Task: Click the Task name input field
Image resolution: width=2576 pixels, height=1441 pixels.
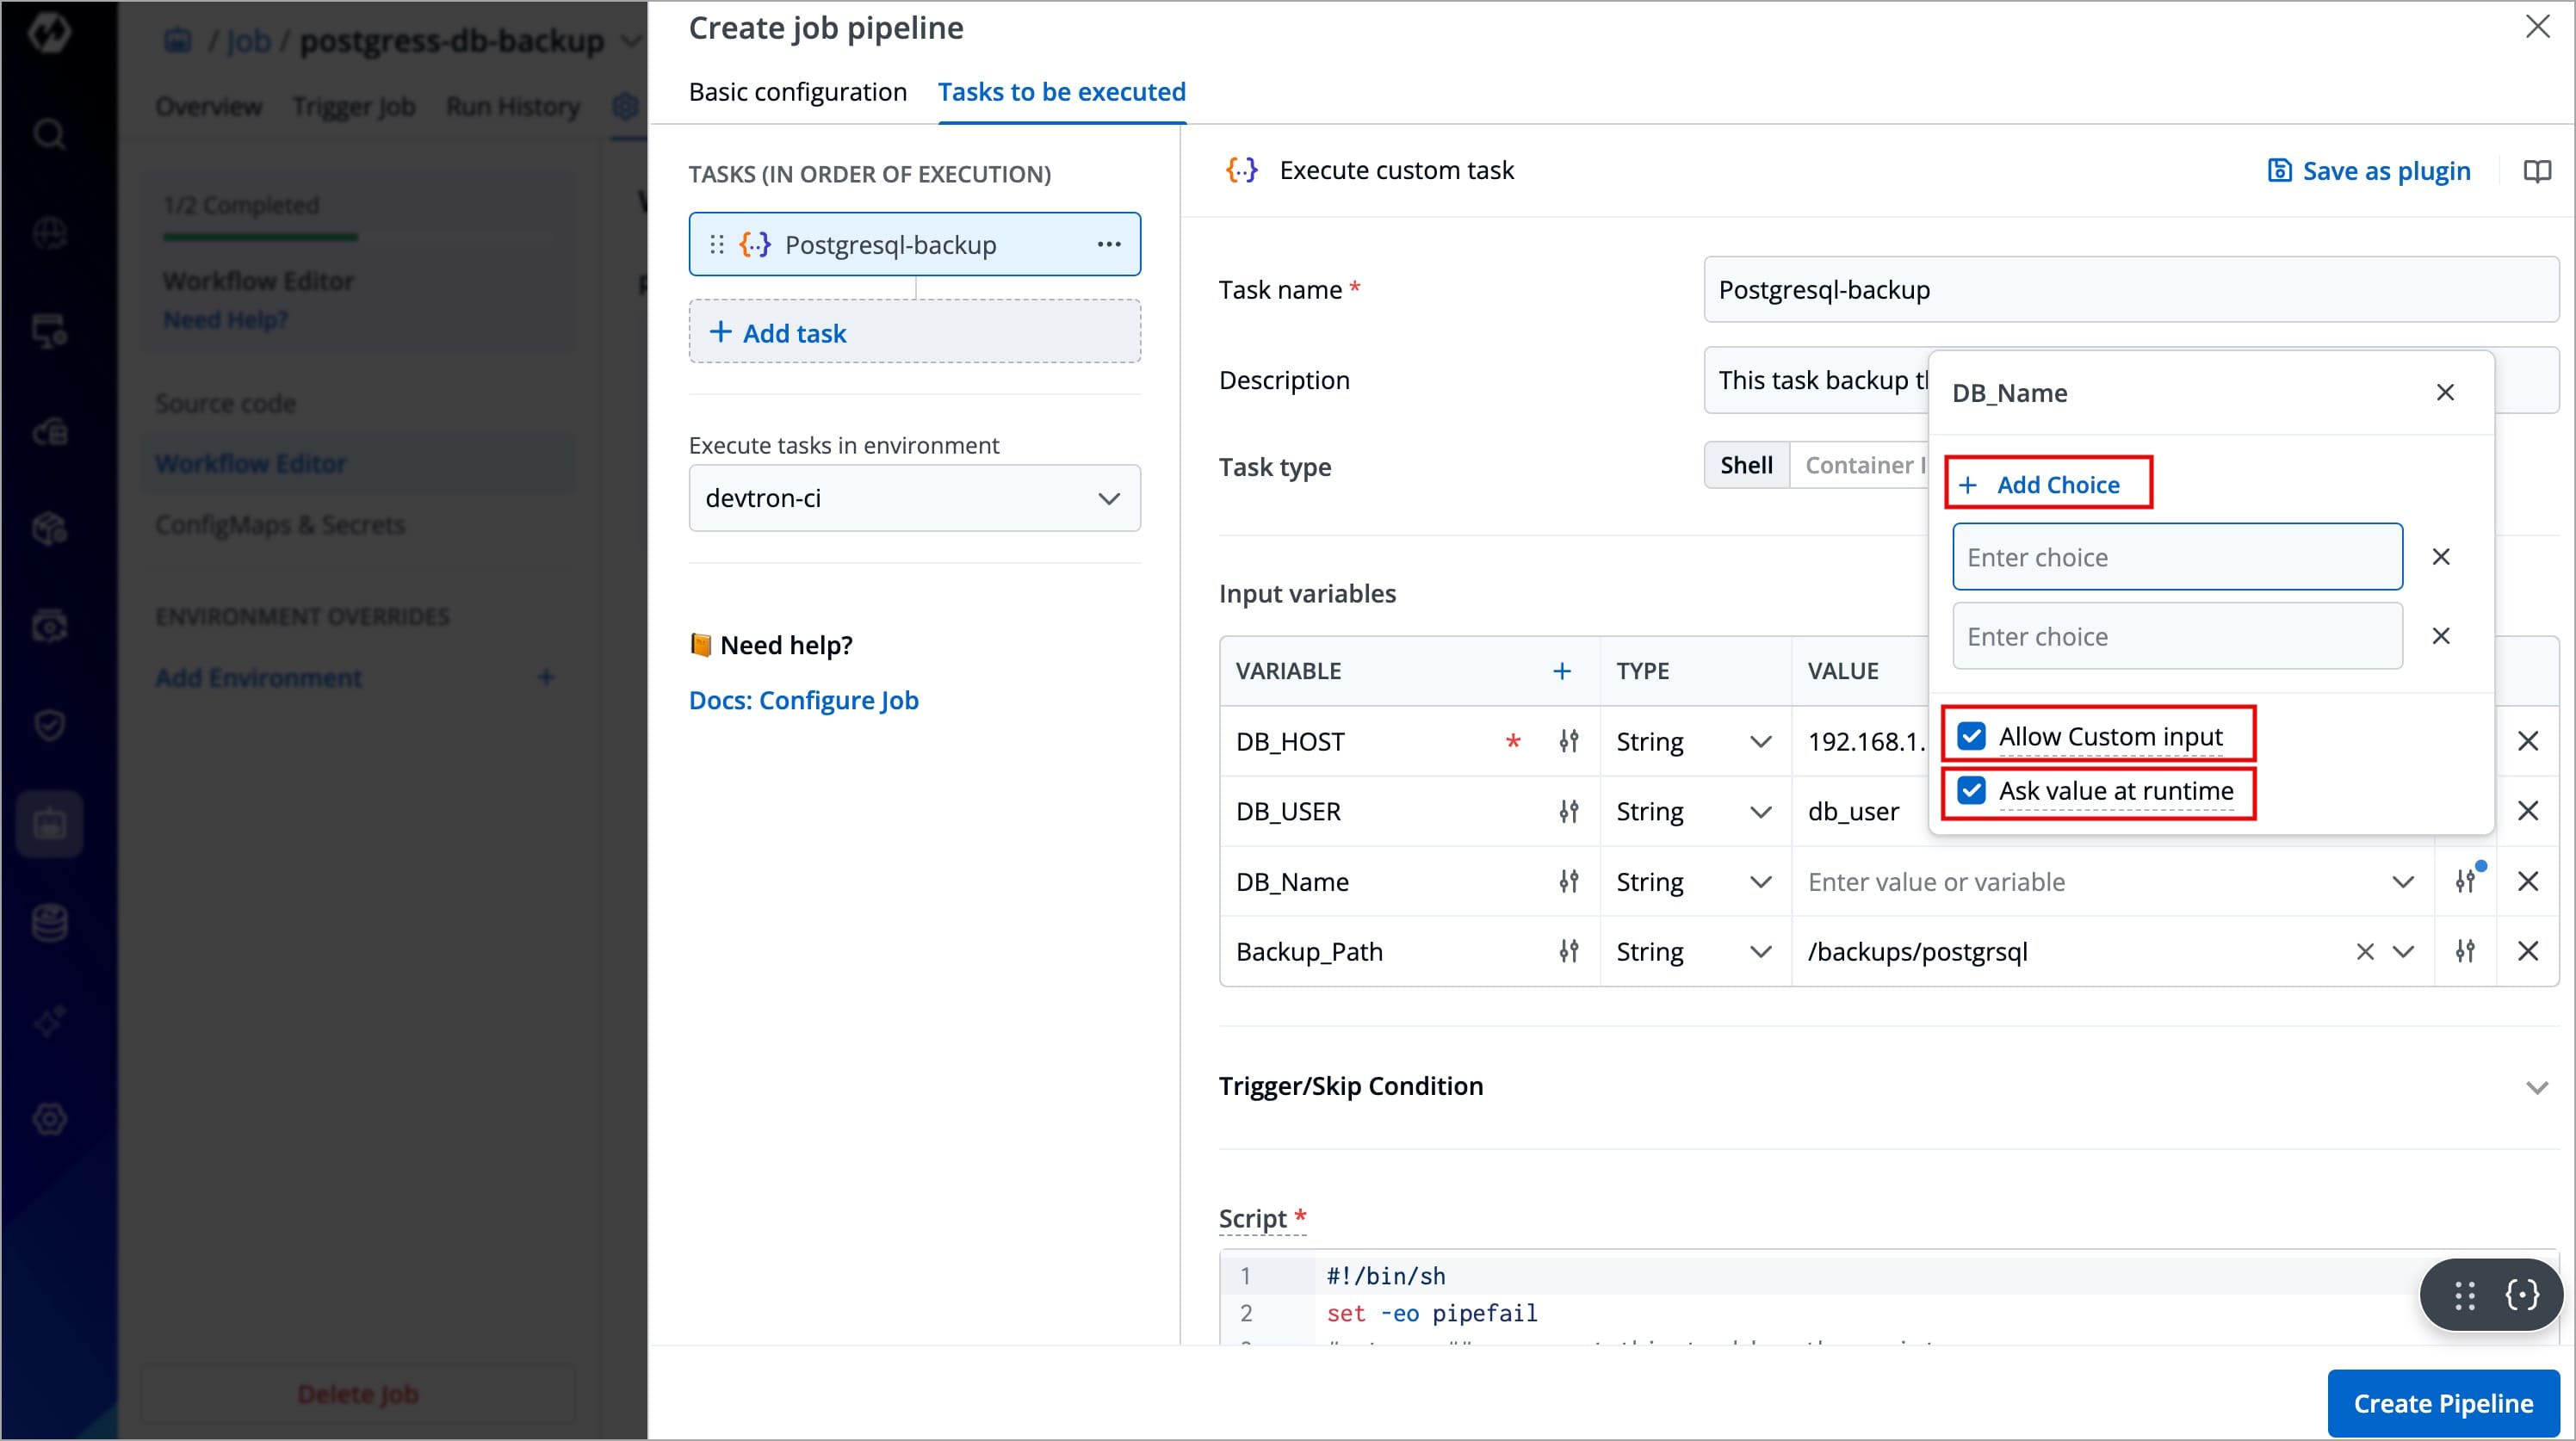Action: point(2130,290)
